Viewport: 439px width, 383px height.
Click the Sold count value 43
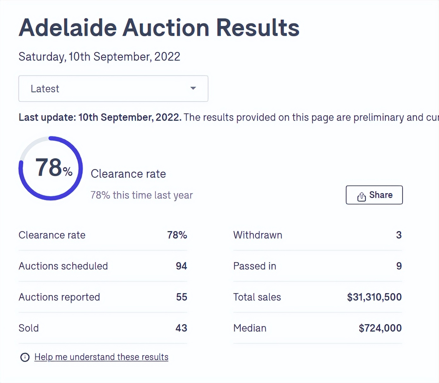(181, 328)
